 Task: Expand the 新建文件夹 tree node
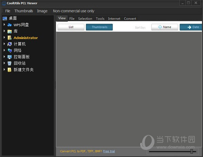[x=4, y=70]
